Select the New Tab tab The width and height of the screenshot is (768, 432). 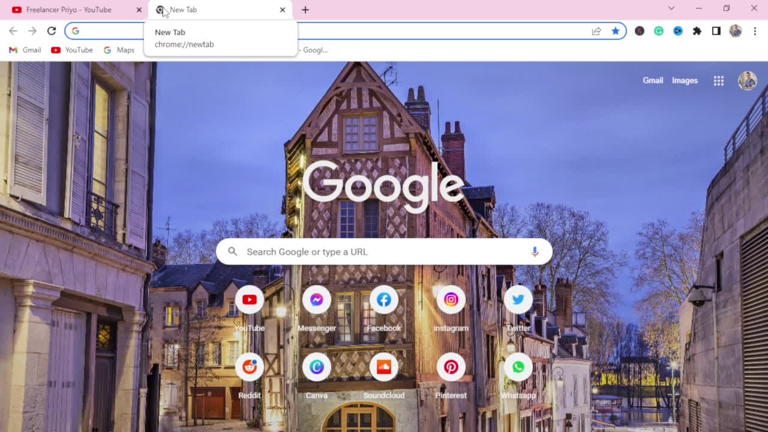(219, 10)
